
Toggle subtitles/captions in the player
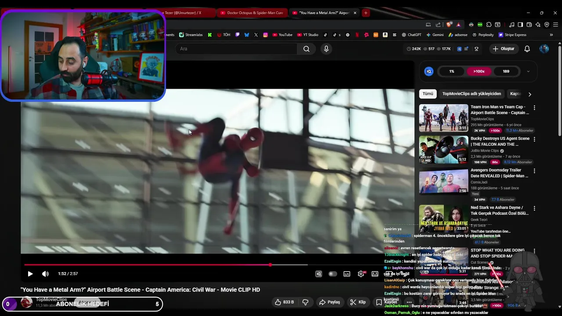tap(347, 274)
